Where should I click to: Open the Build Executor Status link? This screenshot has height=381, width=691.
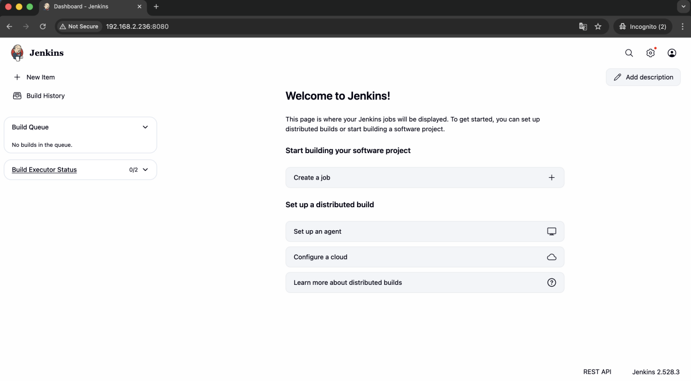(x=44, y=170)
